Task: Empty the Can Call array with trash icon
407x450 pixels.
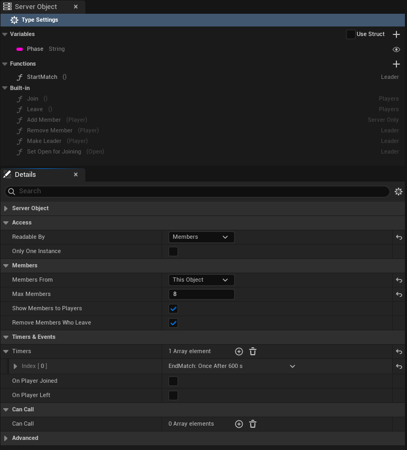Action: click(x=252, y=424)
